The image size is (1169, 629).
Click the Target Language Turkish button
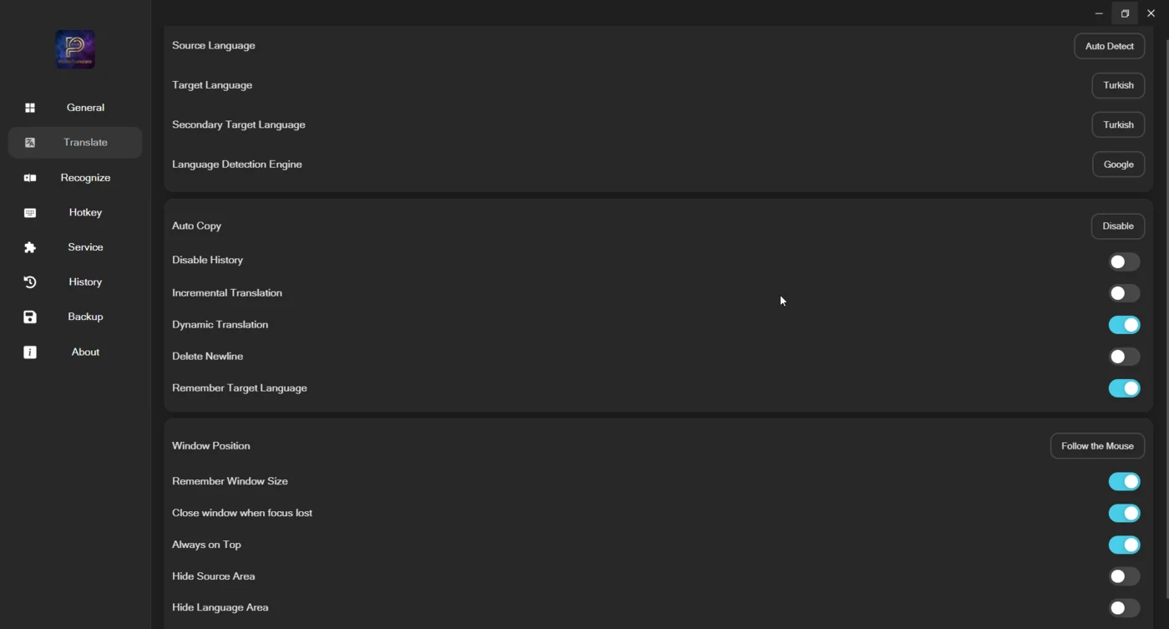click(1118, 85)
